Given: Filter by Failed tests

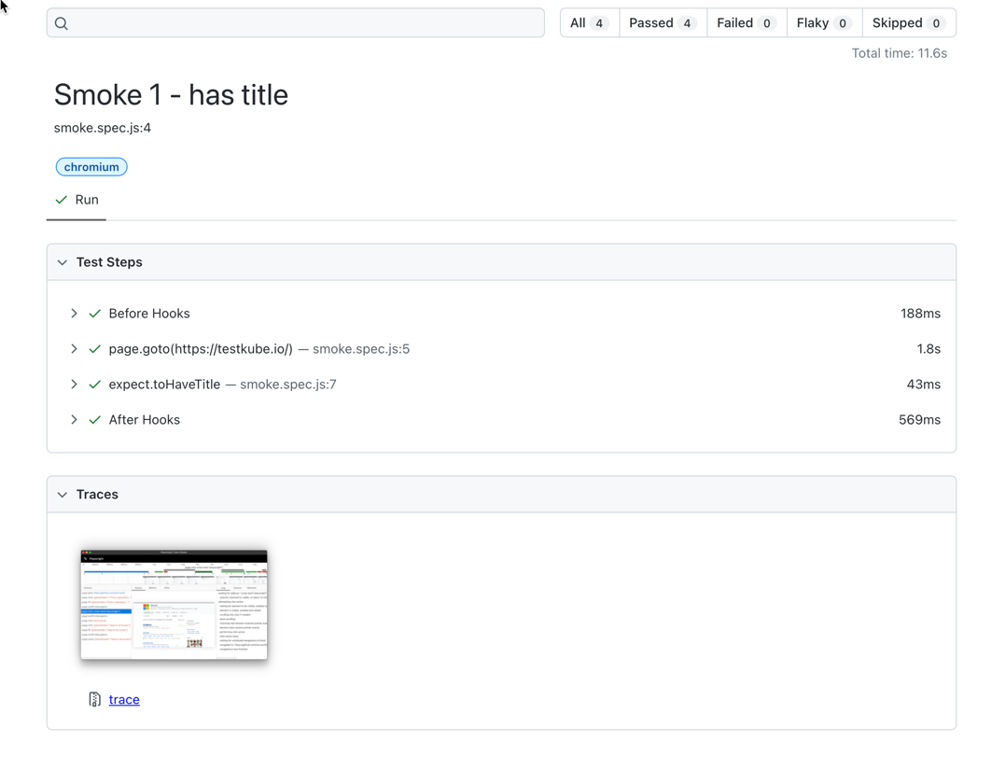Looking at the screenshot, I should pos(746,23).
